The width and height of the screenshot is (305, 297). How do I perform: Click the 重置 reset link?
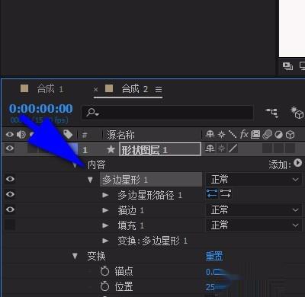[x=214, y=256]
